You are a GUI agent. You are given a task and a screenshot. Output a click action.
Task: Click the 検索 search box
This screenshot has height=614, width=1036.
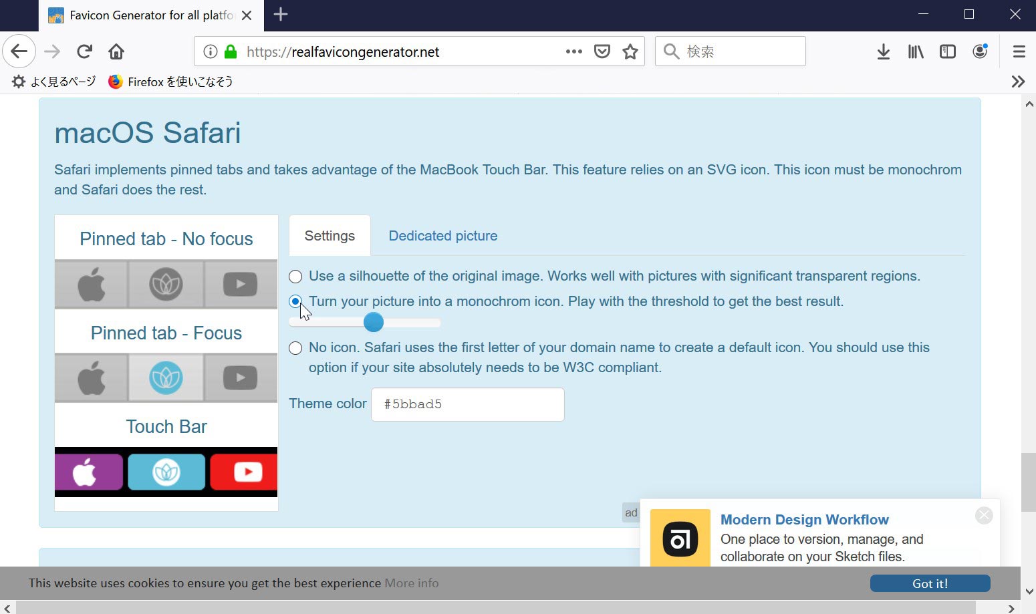coord(731,51)
